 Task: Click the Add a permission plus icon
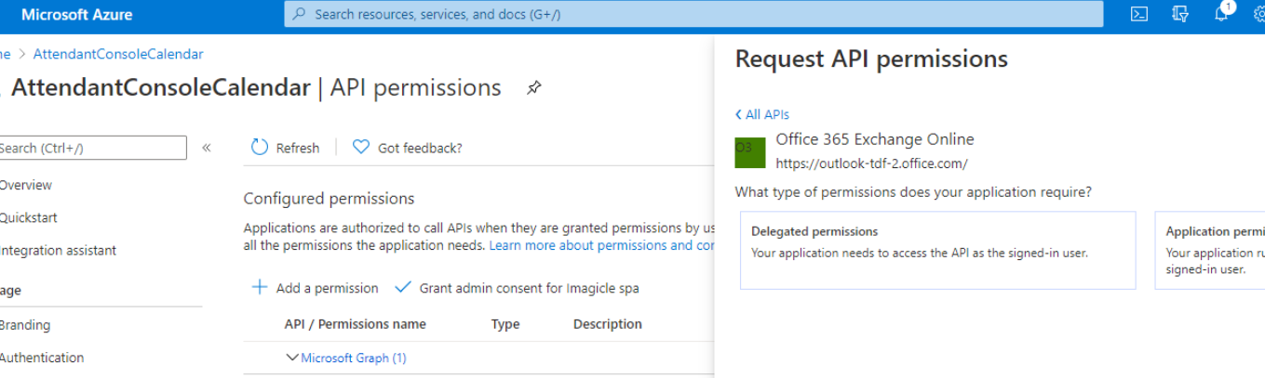[x=260, y=288]
